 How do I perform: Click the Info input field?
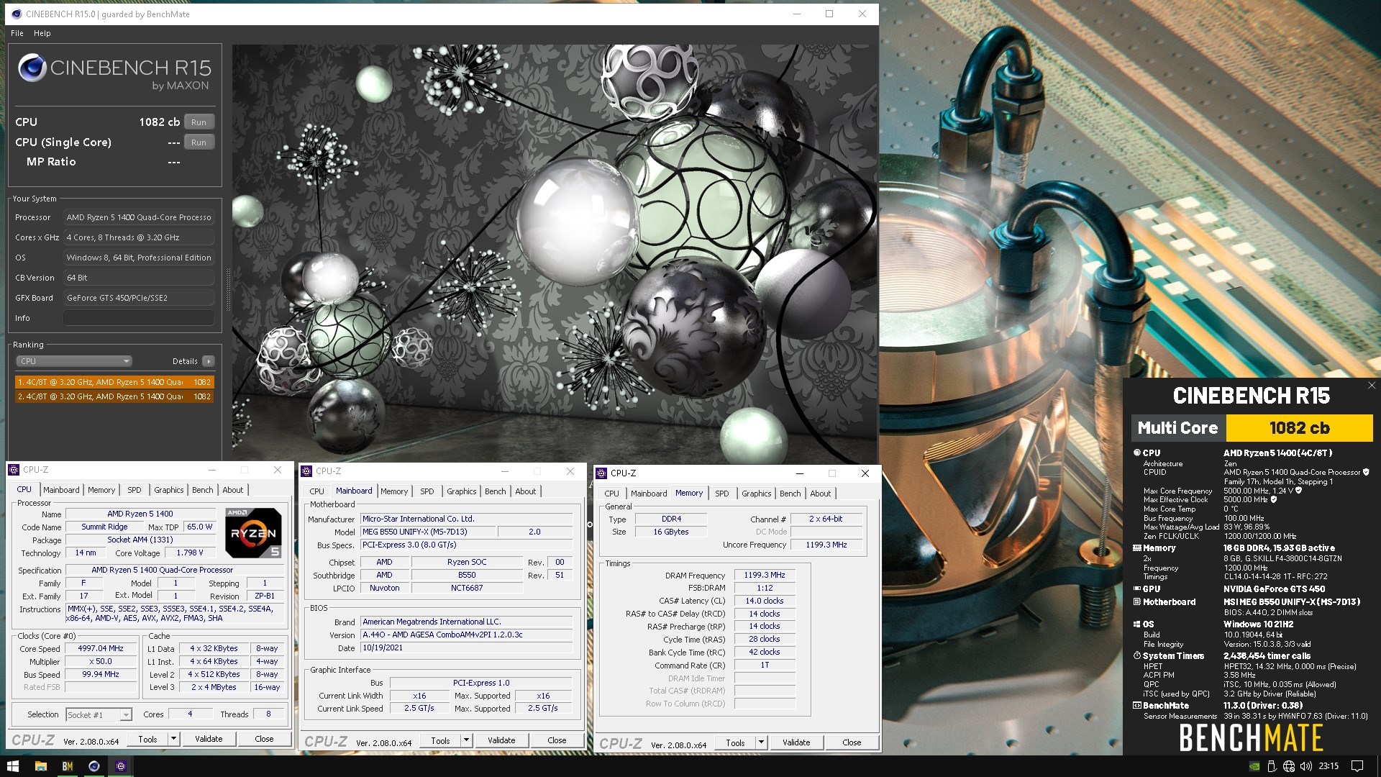(139, 318)
